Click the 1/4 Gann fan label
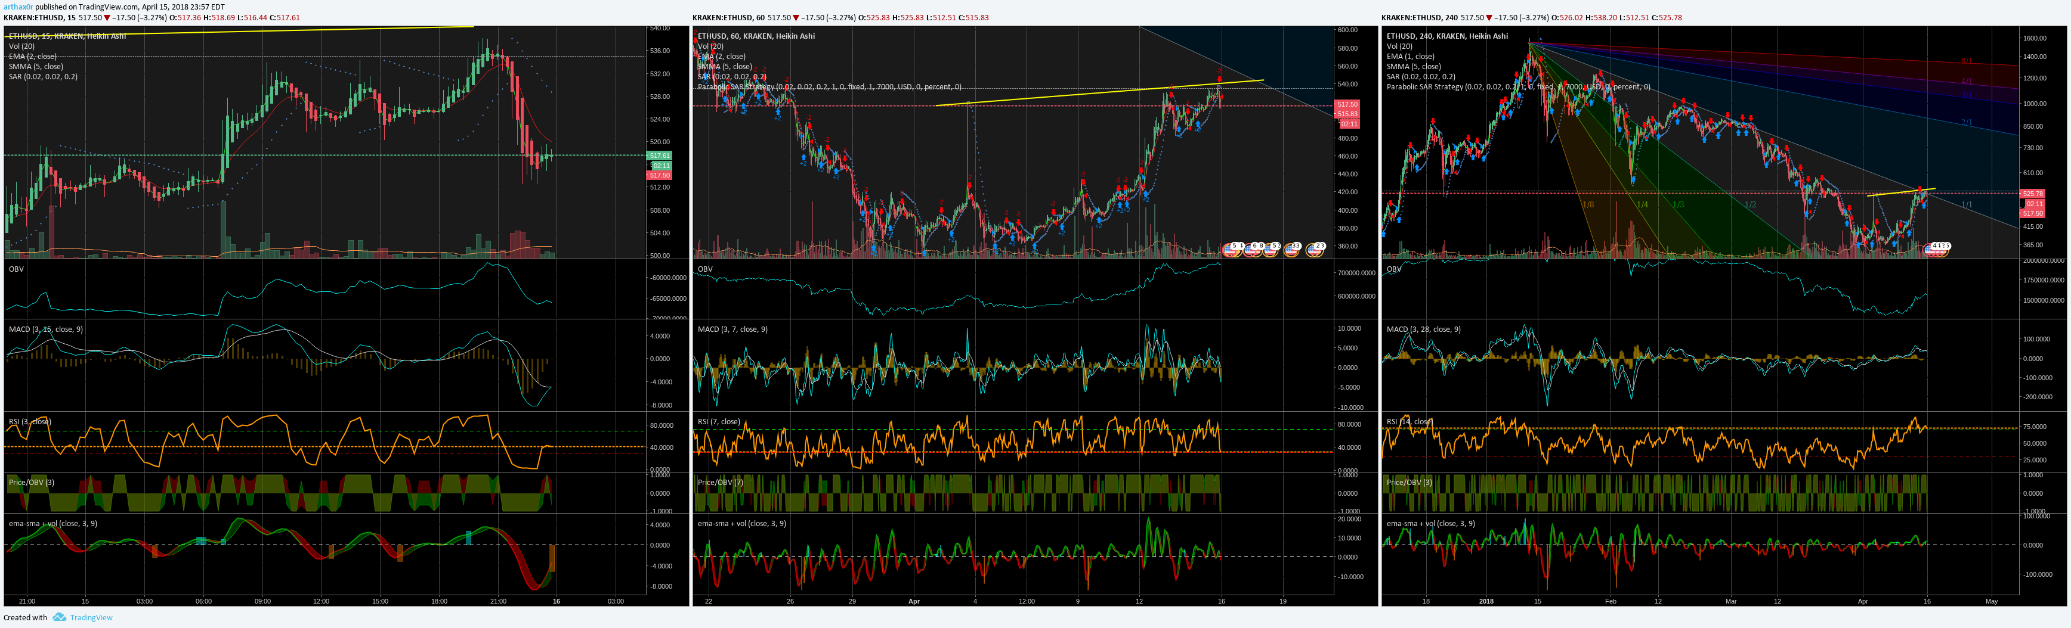Screen dimensions: 2071x628 [1643, 205]
